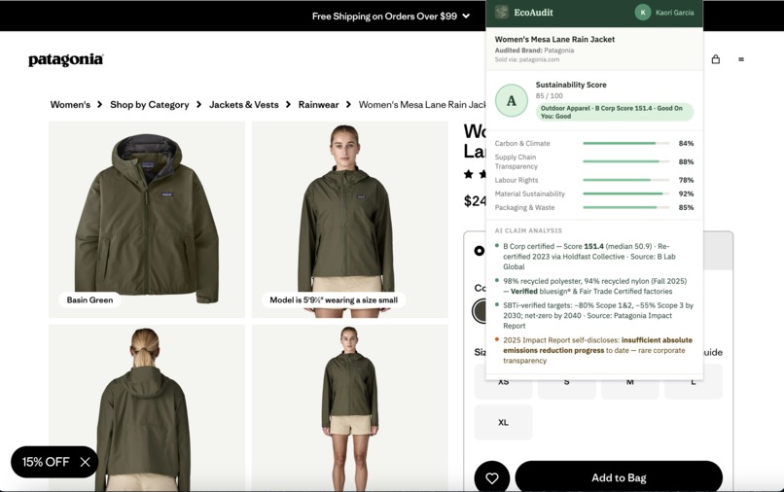
Task: Select the radio button in purchase box
Action: click(x=479, y=251)
